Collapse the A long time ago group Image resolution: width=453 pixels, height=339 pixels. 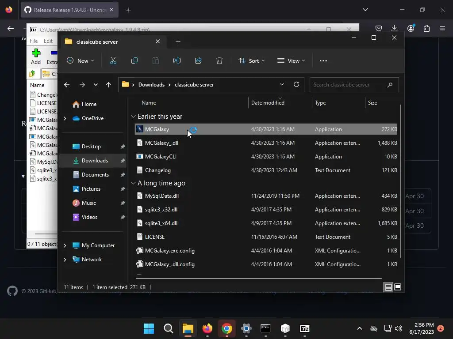(x=133, y=183)
